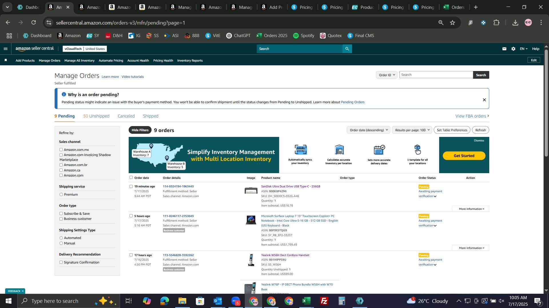Check the Business customer filter
Viewport: 549px width, 308px height.
coord(61,219)
